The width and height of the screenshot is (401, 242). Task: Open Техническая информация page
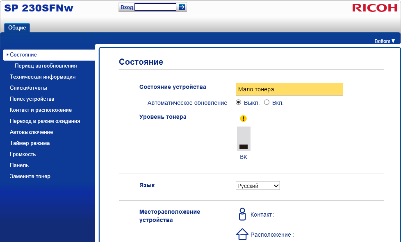43,77
